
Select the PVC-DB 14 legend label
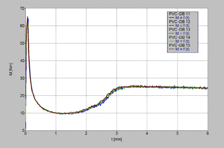coord(179,37)
